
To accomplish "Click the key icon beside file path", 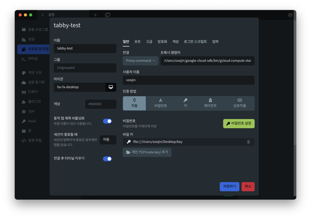I will pos(129,142).
